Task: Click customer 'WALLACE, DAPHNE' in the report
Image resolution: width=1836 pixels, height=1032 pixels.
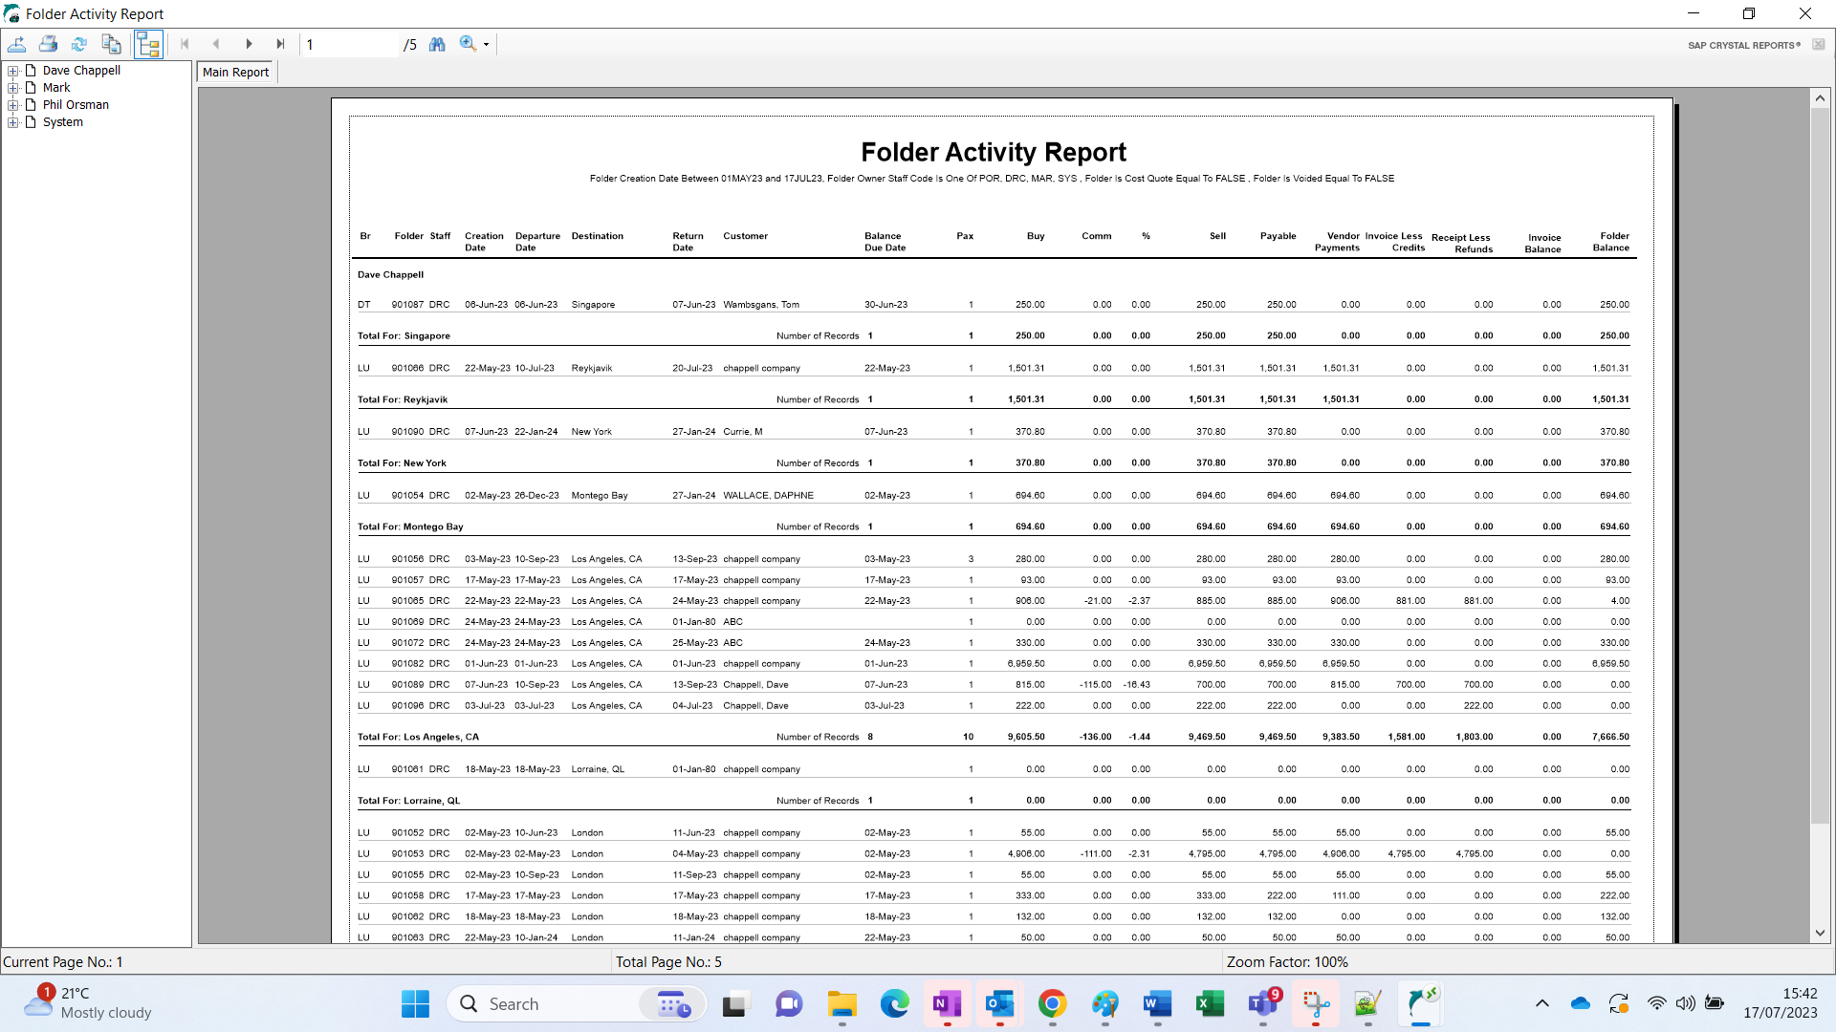Action: 768,496
